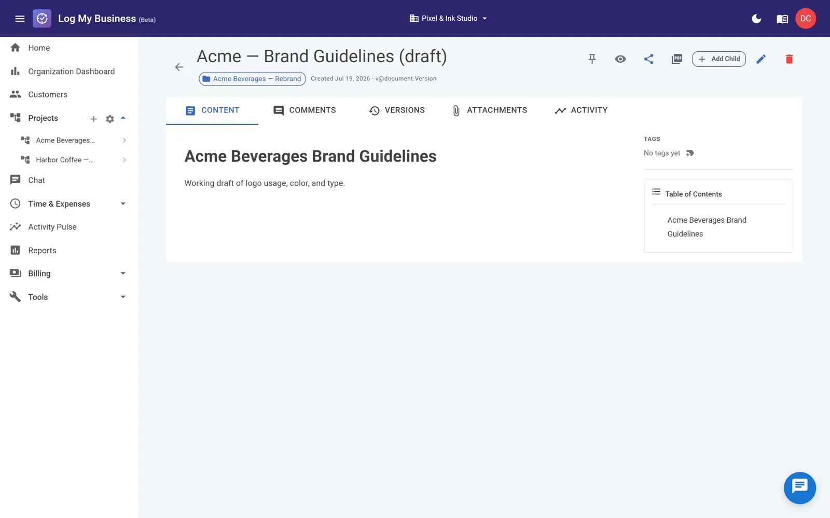Add a new project with plus icon
The width and height of the screenshot is (830, 518).
coord(94,119)
